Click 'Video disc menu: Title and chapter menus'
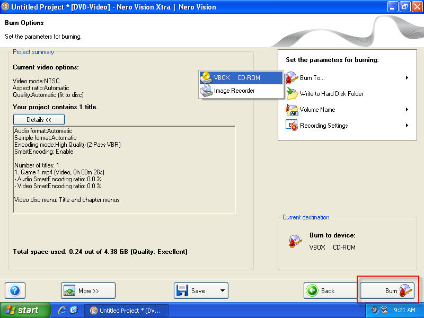 [67, 200]
